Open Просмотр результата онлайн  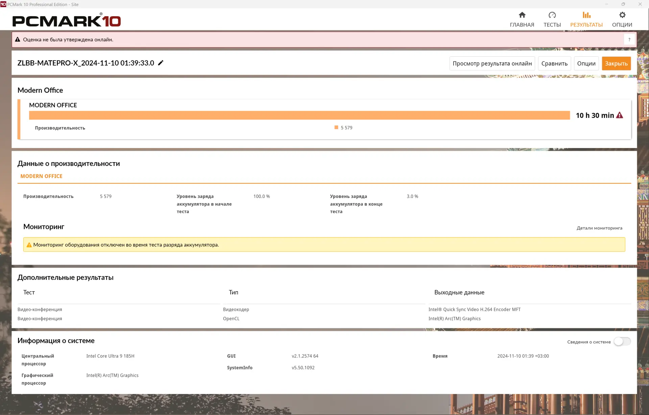tap(492, 64)
